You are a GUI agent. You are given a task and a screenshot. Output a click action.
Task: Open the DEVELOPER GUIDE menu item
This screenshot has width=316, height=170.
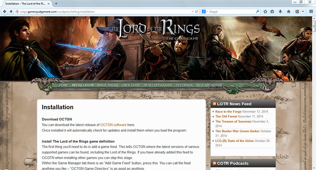pyautogui.click(x=159, y=85)
